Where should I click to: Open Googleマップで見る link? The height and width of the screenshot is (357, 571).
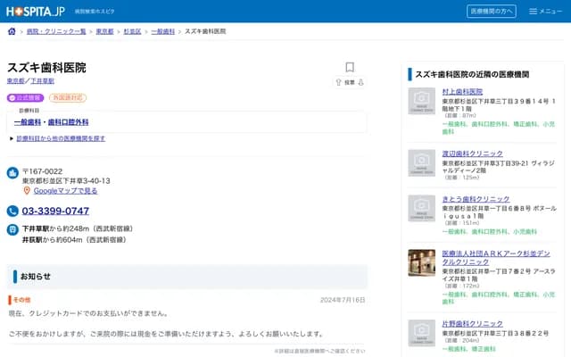coord(65,190)
